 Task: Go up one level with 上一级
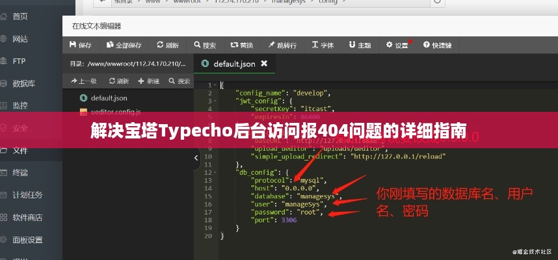(84, 81)
